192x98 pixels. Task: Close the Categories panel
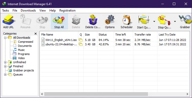36,34
